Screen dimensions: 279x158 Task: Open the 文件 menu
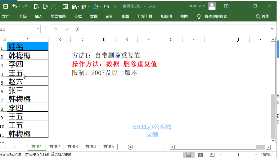6,16
